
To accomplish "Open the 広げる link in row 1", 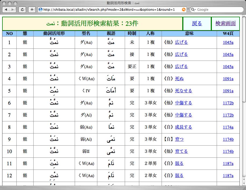I will (181, 42).
